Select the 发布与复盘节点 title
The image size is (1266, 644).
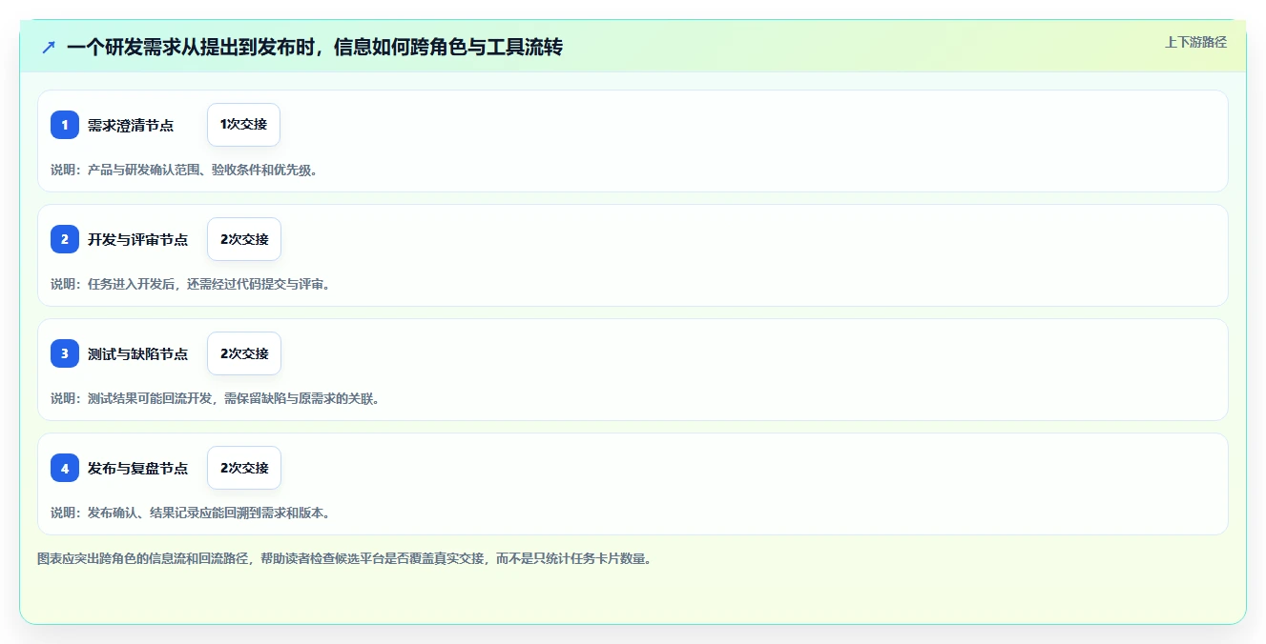click(x=137, y=468)
